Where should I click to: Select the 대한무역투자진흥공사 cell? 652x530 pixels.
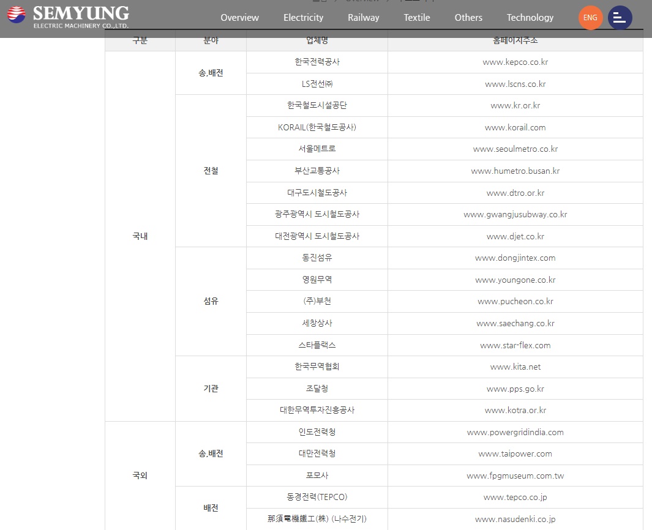pyautogui.click(x=317, y=410)
